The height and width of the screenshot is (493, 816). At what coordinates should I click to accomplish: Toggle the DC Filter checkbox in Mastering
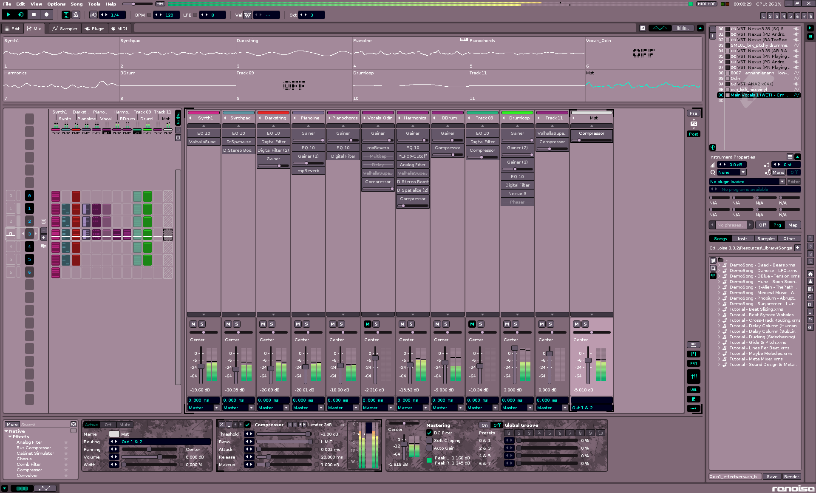429,433
